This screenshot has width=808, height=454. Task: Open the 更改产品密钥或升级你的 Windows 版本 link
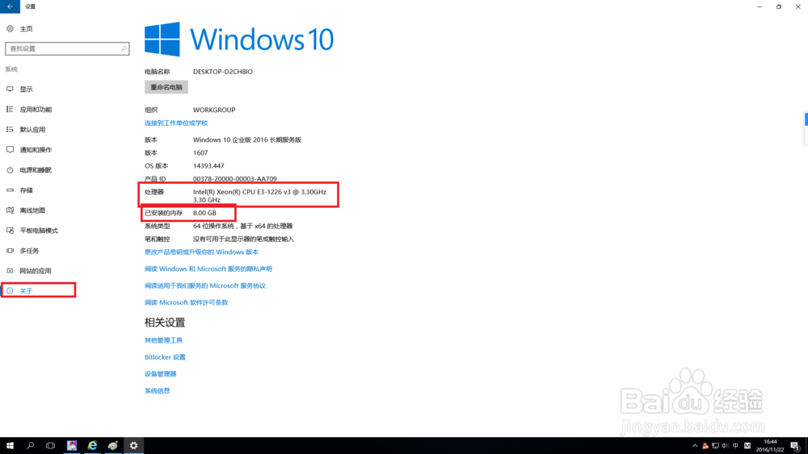click(201, 252)
